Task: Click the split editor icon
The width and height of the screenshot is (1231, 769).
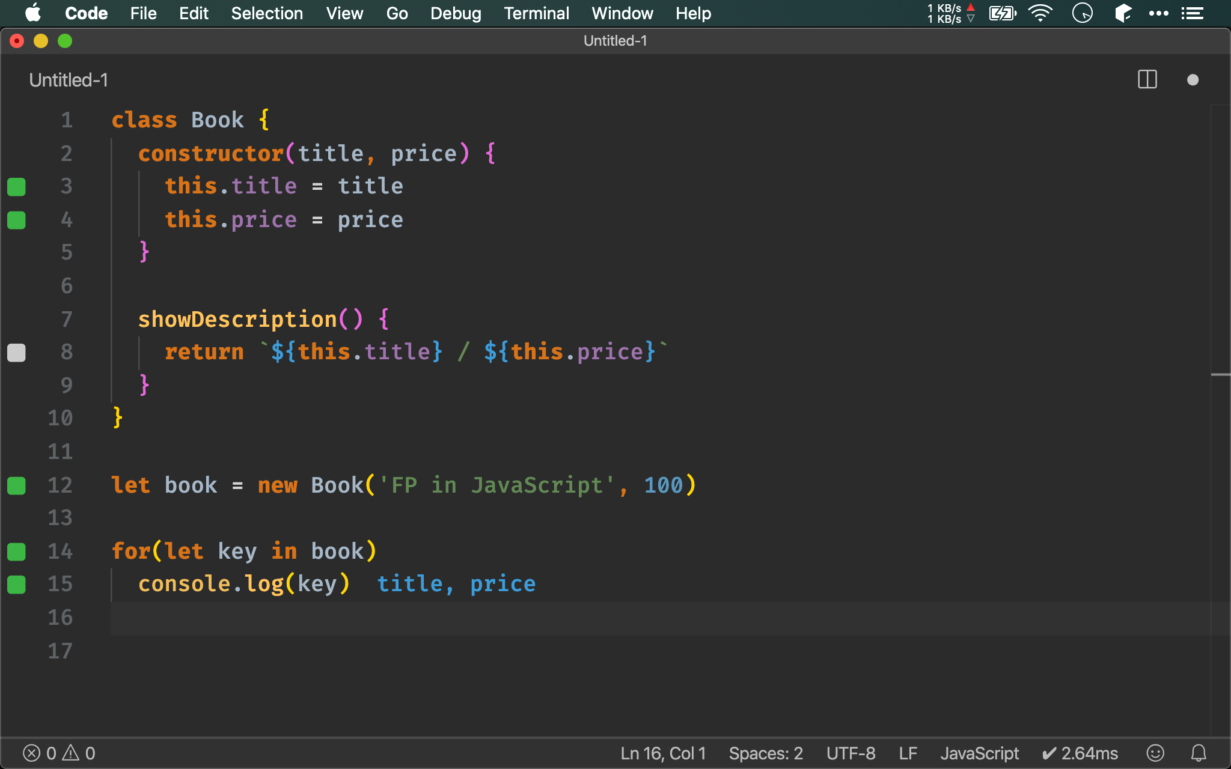Action: tap(1147, 80)
